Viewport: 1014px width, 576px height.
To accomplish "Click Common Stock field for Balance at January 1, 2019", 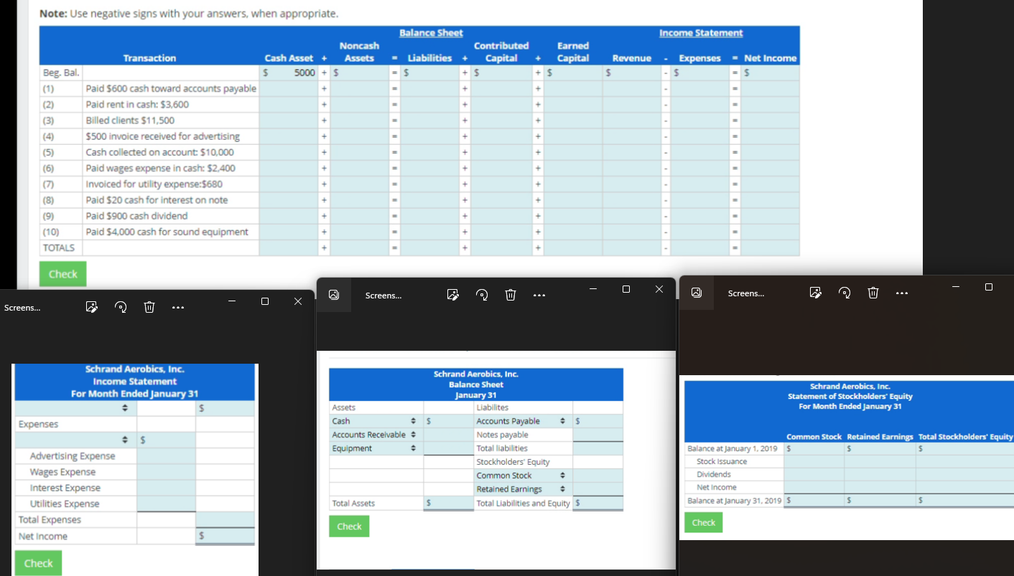I will [814, 448].
